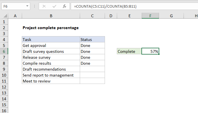This screenshot has height=113, width=198.
Task: Select column C header
Action: [x=92, y=16]
